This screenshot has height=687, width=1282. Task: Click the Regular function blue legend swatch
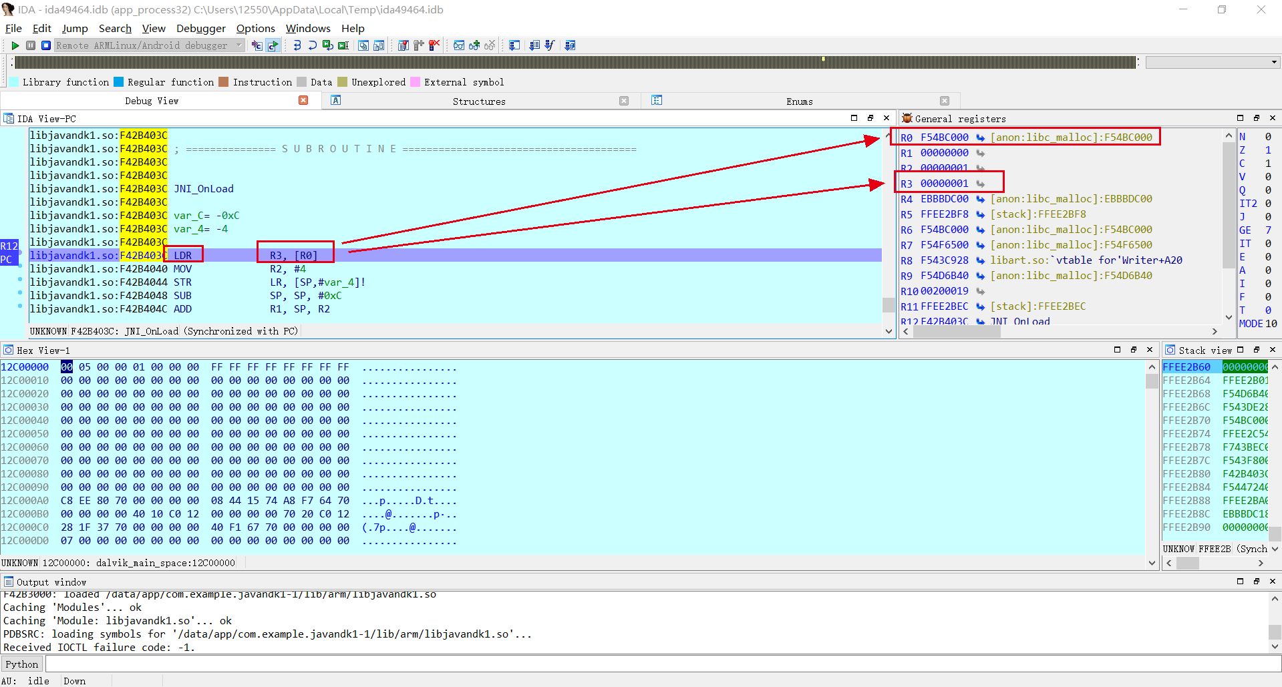pyautogui.click(x=119, y=82)
